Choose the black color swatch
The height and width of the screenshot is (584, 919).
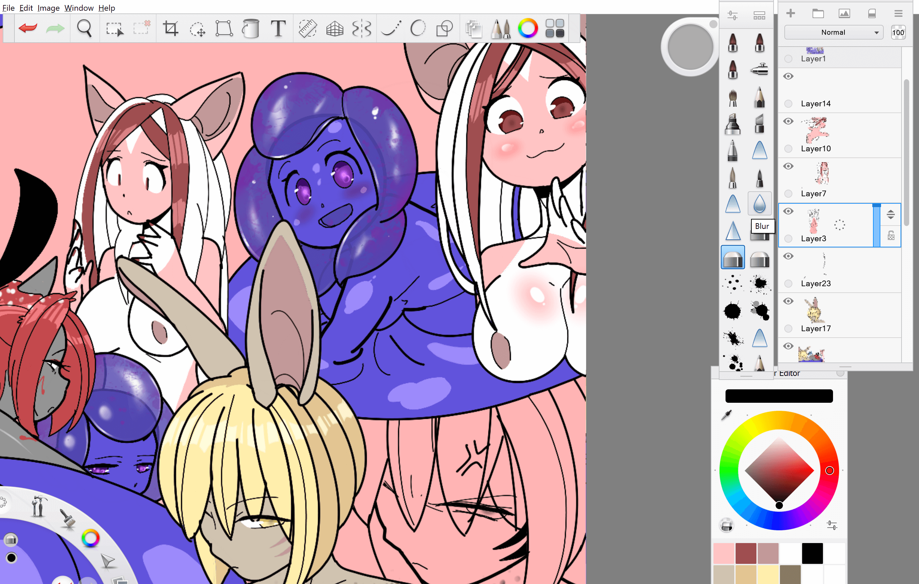[x=812, y=553]
